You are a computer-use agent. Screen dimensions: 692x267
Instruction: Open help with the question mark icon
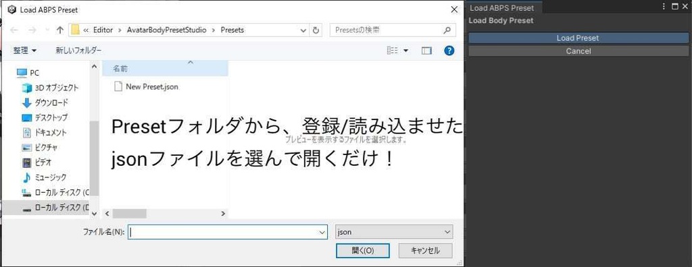click(x=449, y=51)
